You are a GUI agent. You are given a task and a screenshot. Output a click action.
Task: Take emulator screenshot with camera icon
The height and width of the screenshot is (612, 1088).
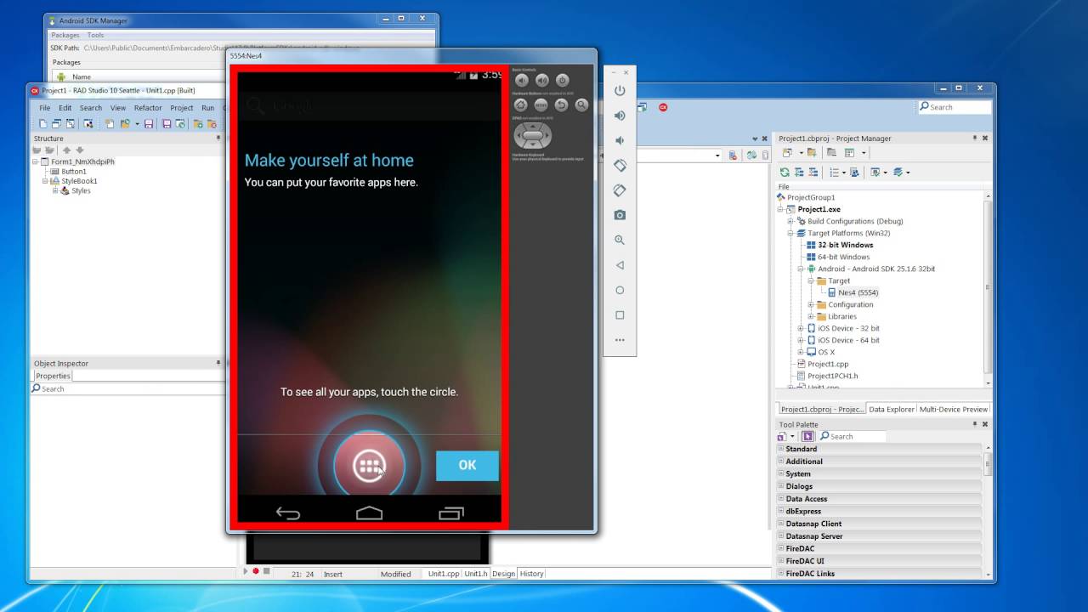pos(620,215)
